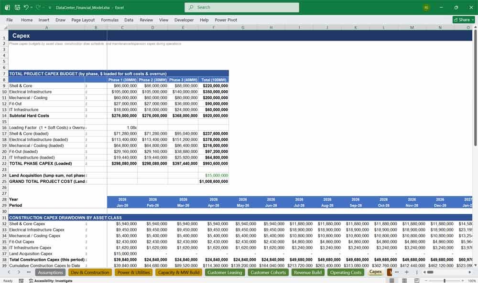
Task: Click the Excel app icon in title bar
Action: click(x=7, y=7)
